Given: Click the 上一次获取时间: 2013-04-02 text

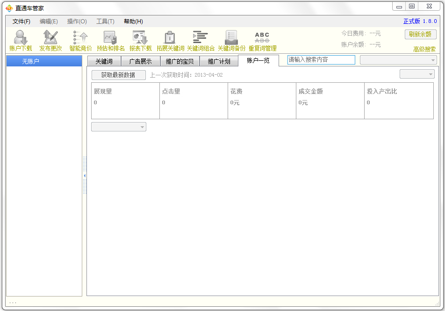Looking at the screenshot, I should pyautogui.click(x=186, y=75).
